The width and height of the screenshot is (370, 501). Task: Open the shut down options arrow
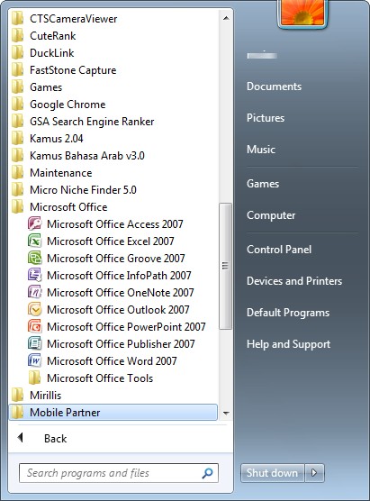click(314, 472)
